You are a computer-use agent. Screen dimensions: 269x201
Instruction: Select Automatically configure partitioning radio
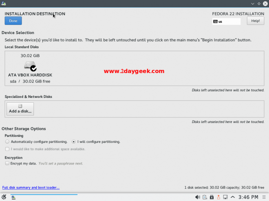click(7, 142)
